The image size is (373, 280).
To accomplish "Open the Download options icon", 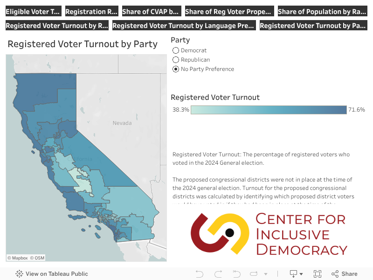I will (293, 274).
